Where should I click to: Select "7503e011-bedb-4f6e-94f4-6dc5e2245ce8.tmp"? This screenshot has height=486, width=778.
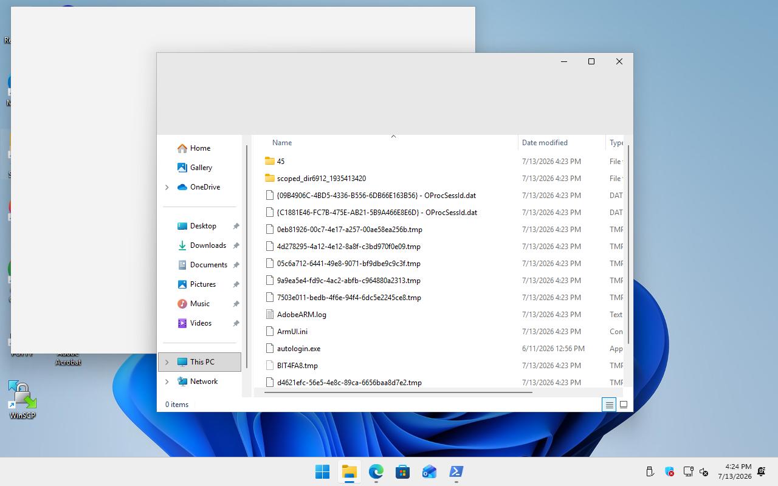tap(349, 297)
